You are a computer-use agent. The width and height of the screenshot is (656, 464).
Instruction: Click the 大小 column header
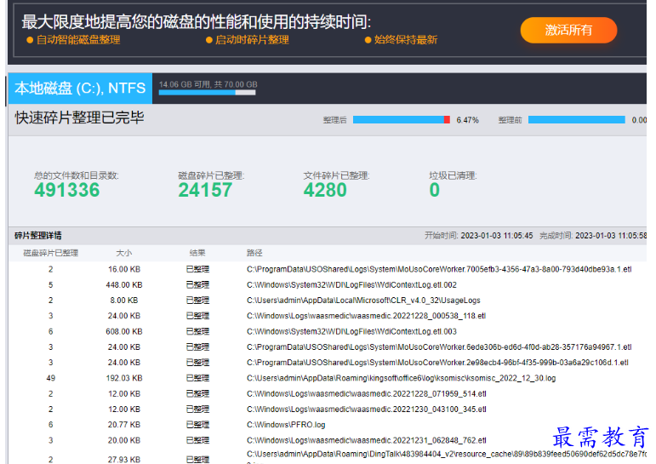pos(124,253)
